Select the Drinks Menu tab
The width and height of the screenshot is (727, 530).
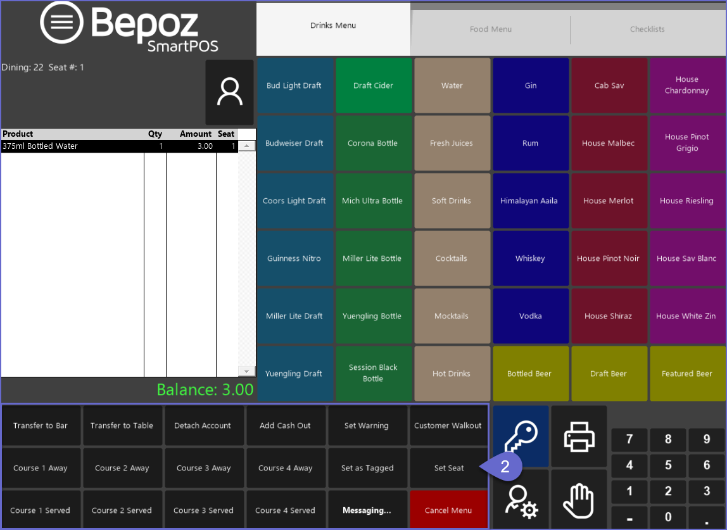333,26
